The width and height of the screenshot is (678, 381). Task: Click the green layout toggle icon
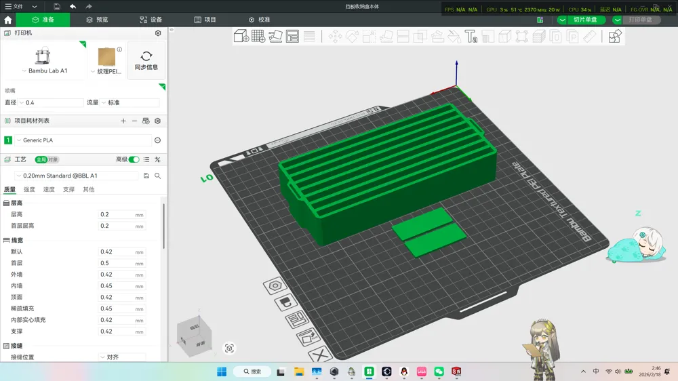click(540, 20)
